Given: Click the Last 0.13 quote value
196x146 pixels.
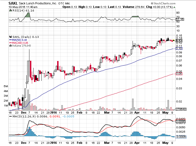Looking at the screenshot, I should 115,7.
